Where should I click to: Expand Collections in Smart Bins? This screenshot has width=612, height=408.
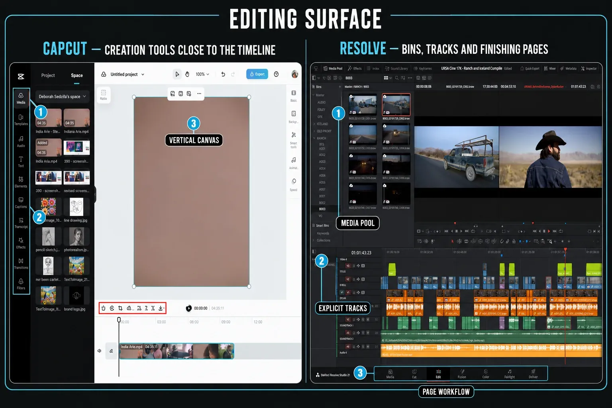pyautogui.click(x=314, y=240)
